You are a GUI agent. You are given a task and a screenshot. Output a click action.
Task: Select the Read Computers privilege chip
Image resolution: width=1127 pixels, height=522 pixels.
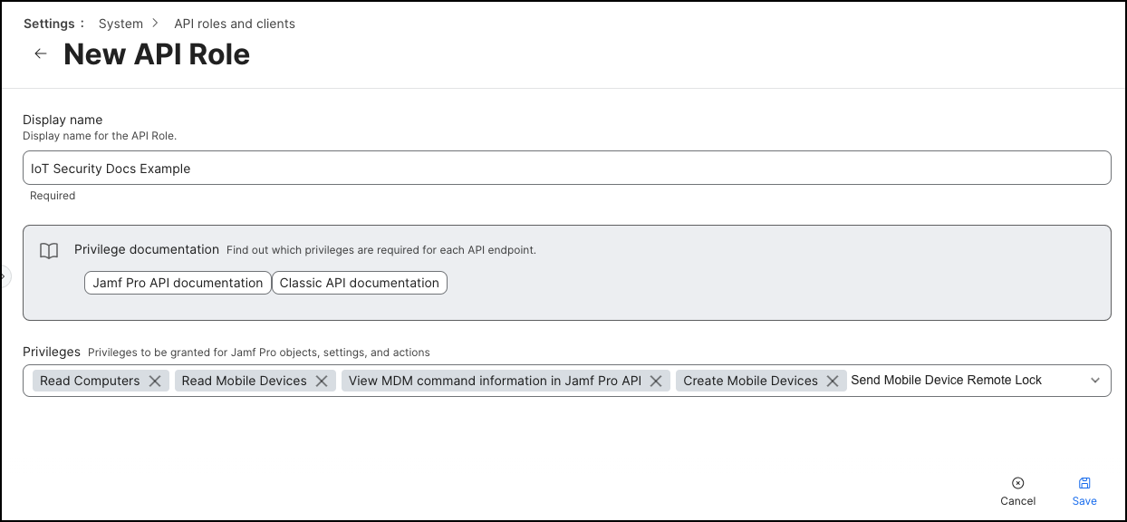pyautogui.click(x=90, y=382)
